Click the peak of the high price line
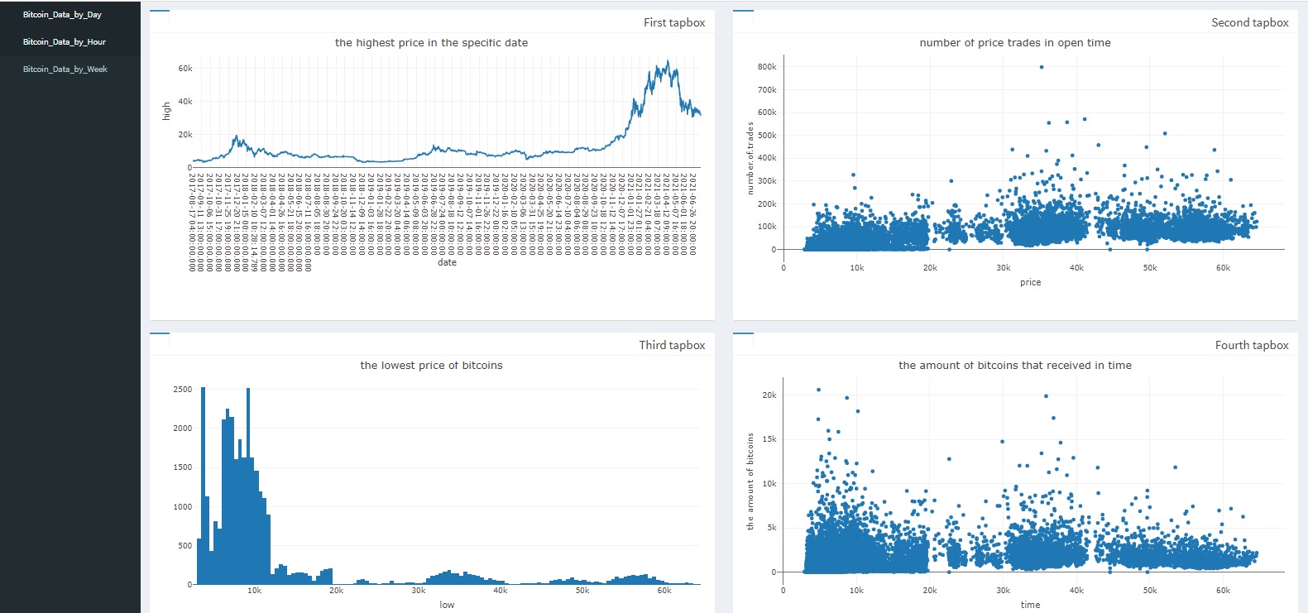This screenshot has width=1308, height=613. pos(667,61)
